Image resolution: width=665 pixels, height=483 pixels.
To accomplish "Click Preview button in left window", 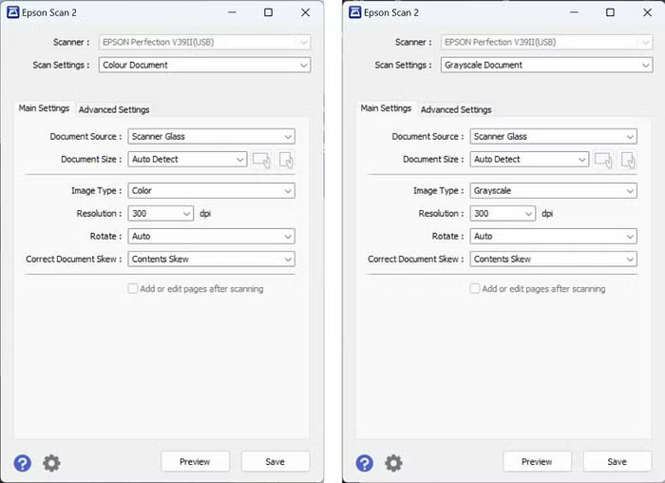I will tap(195, 462).
